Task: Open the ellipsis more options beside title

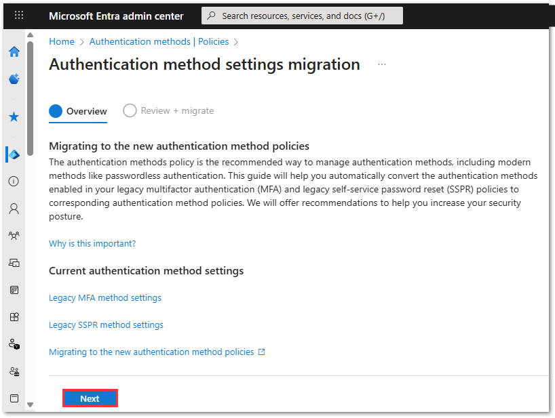Action: pos(382,65)
